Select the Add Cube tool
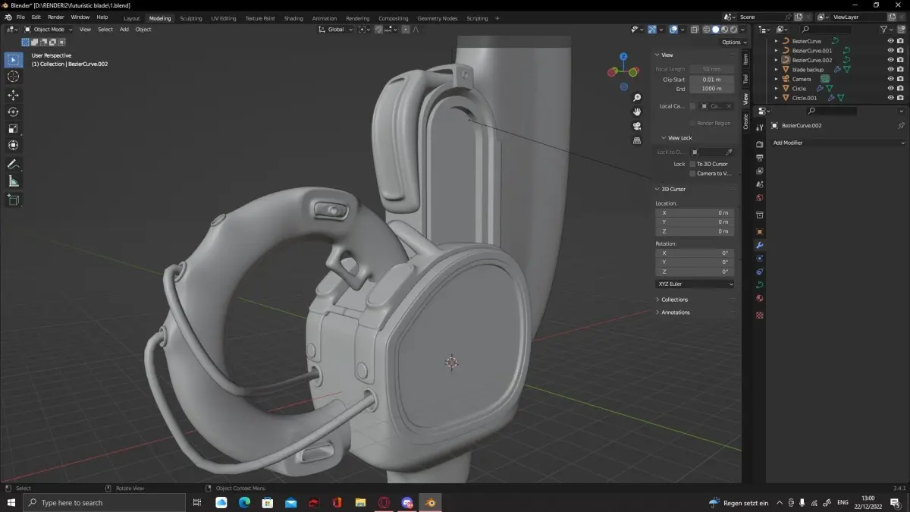This screenshot has width=910, height=512. [x=14, y=200]
